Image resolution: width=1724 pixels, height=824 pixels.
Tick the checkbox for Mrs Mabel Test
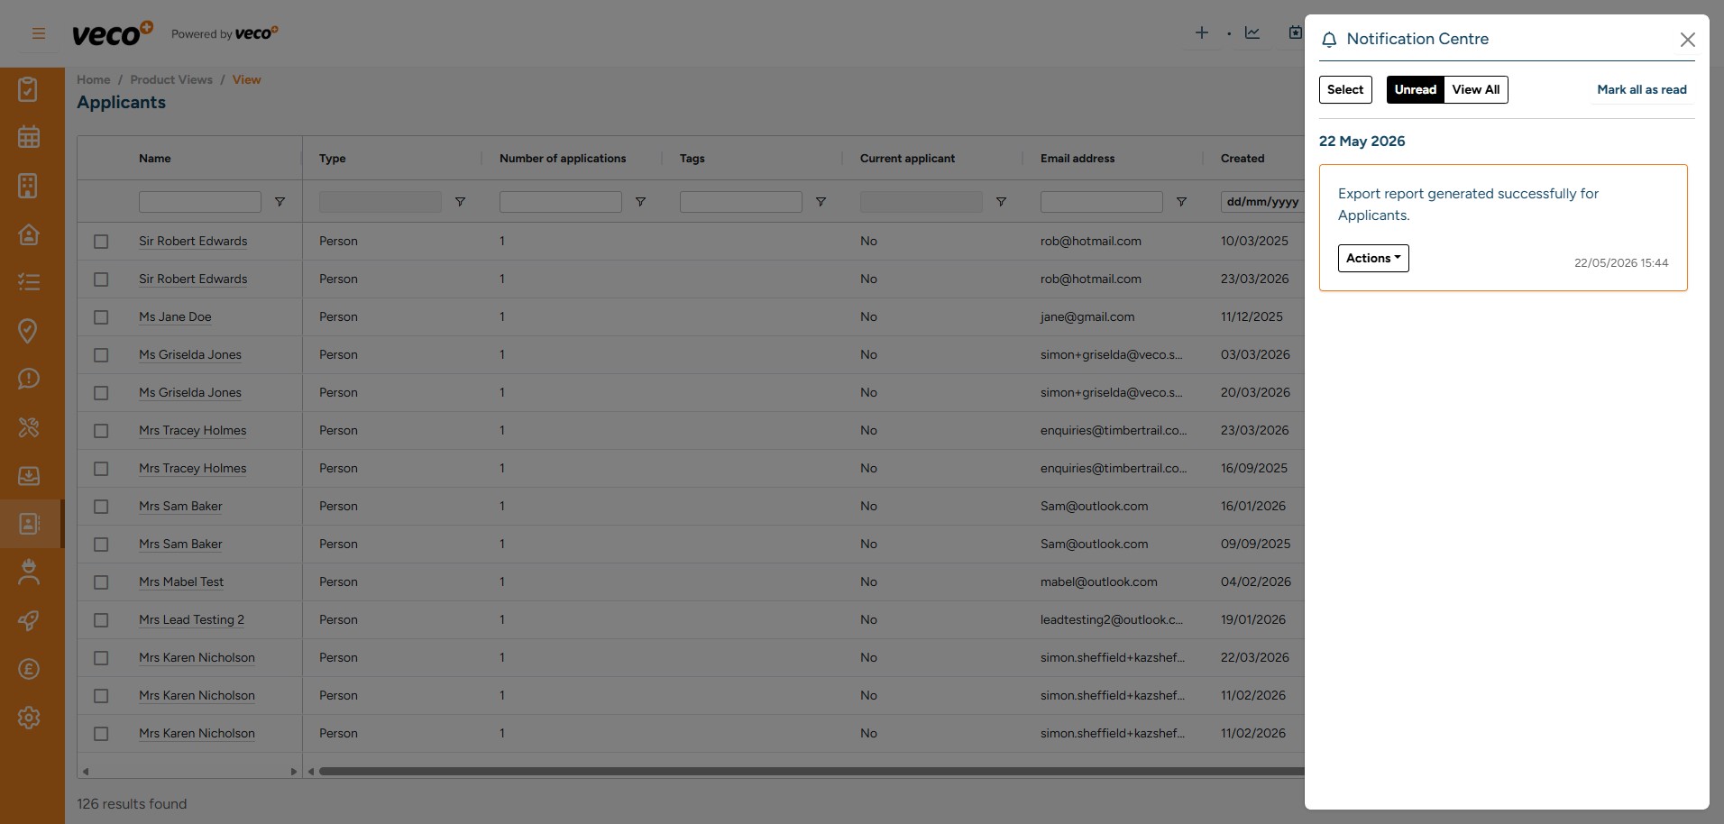click(101, 582)
